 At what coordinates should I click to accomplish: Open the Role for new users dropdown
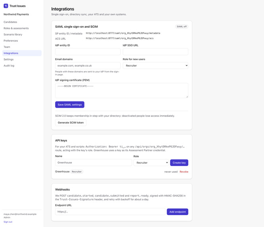click(155, 66)
